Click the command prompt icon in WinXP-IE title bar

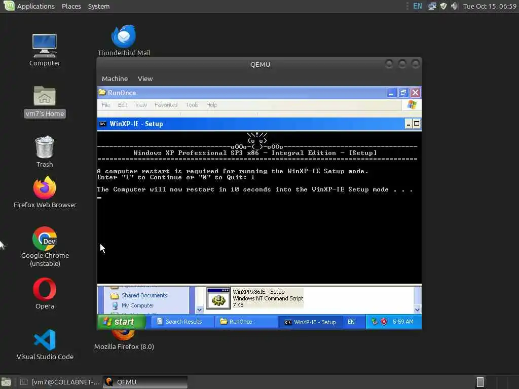[x=102, y=124]
